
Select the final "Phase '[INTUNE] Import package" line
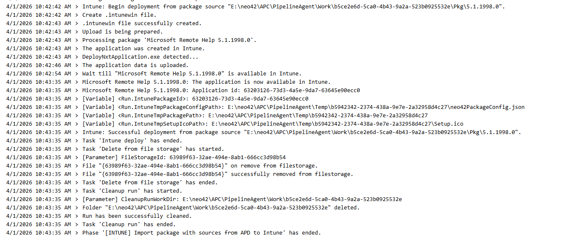(201, 233)
